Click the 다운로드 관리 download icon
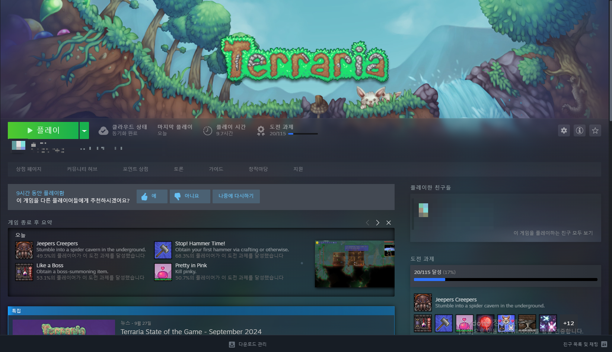612x352 pixels. (x=232, y=345)
